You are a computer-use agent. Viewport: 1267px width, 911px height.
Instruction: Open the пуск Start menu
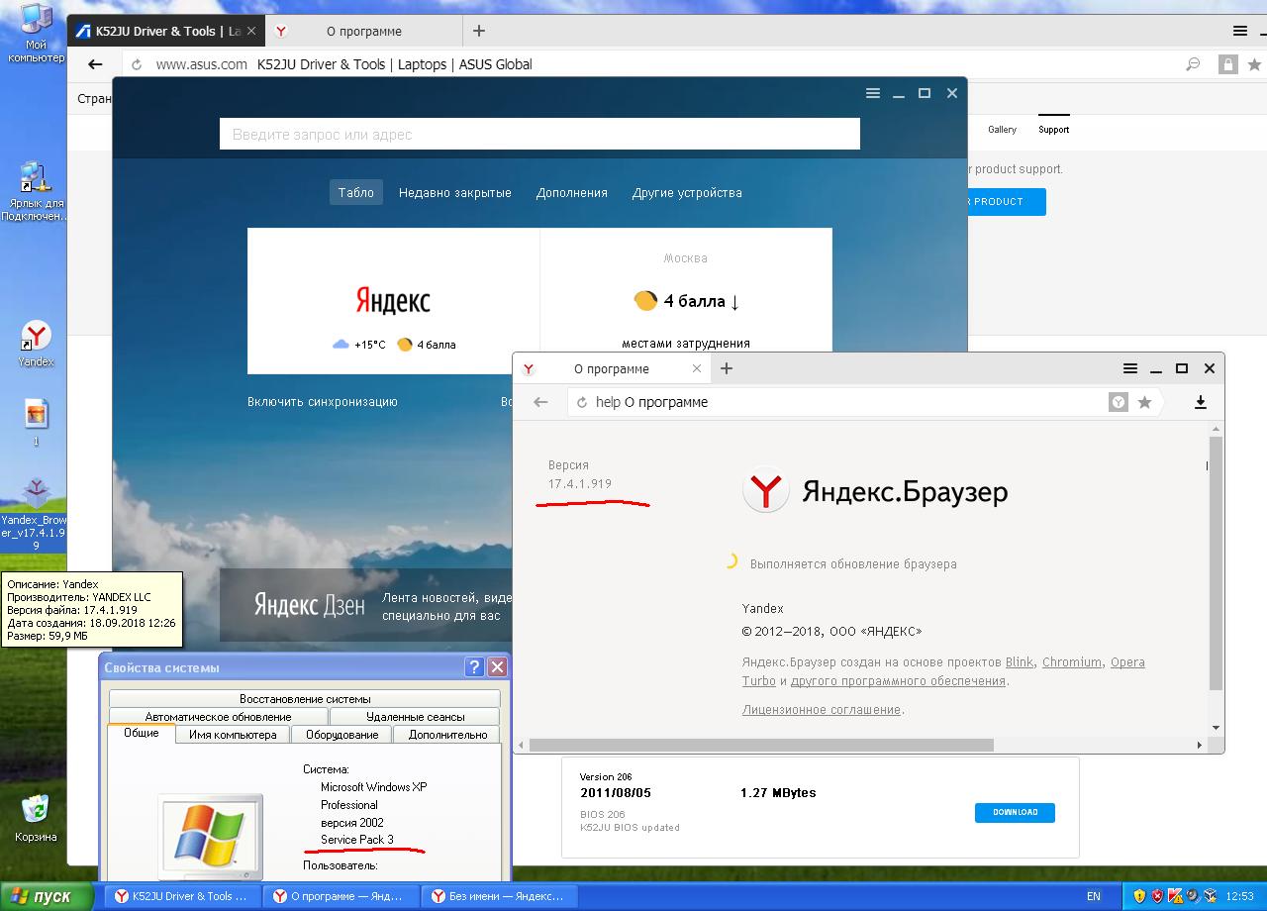(x=48, y=896)
